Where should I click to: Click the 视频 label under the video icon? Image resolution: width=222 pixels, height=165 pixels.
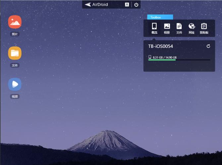click(15, 96)
